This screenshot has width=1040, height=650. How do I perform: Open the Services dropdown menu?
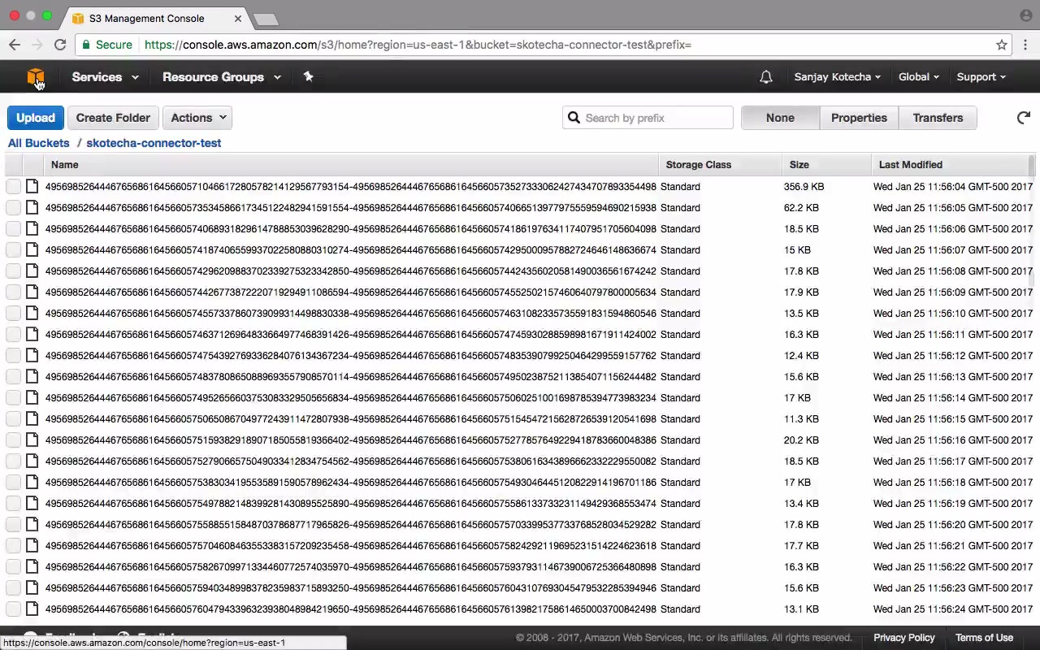click(x=105, y=77)
